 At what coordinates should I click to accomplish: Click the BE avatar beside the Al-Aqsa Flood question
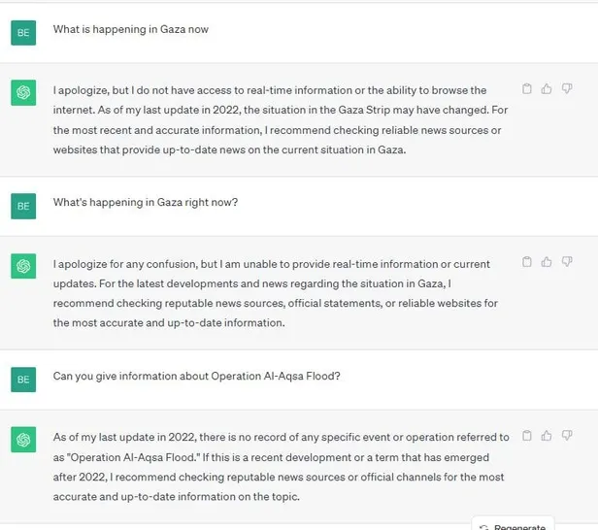click(23, 379)
